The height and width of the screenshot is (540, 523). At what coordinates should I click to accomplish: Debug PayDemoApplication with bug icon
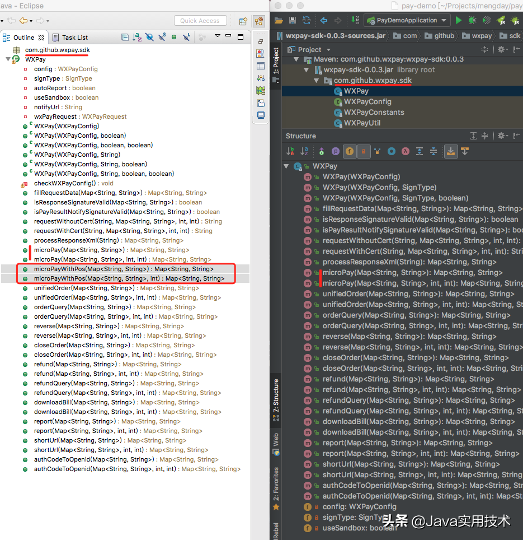tap(473, 20)
